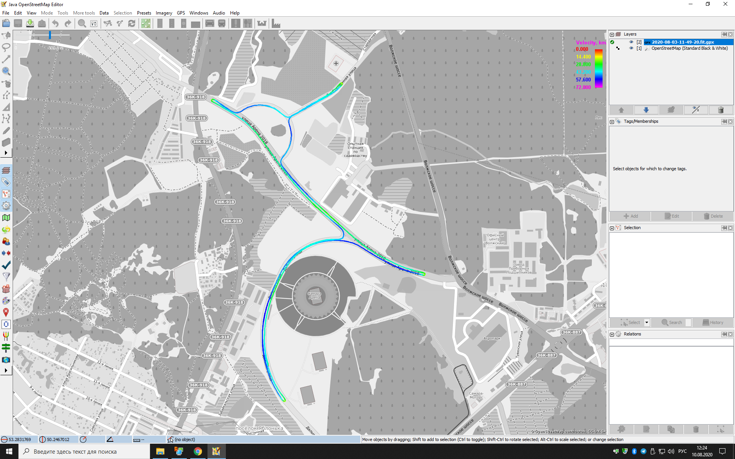Open the Search magnifier tool
This screenshot has height=459, width=735.
tap(82, 24)
